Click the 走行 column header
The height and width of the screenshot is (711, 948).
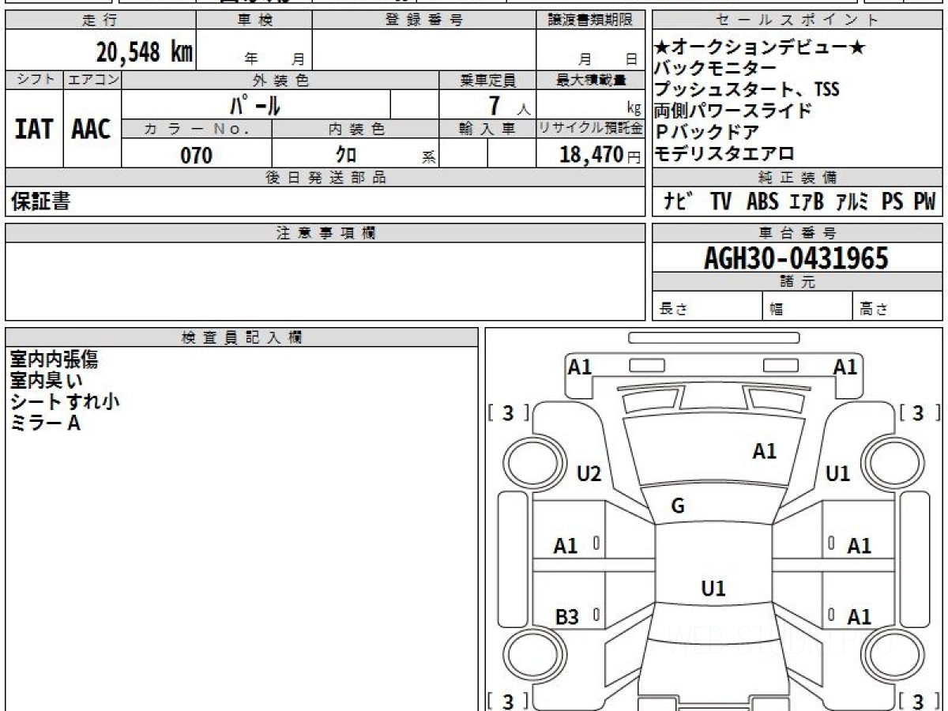point(100,21)
